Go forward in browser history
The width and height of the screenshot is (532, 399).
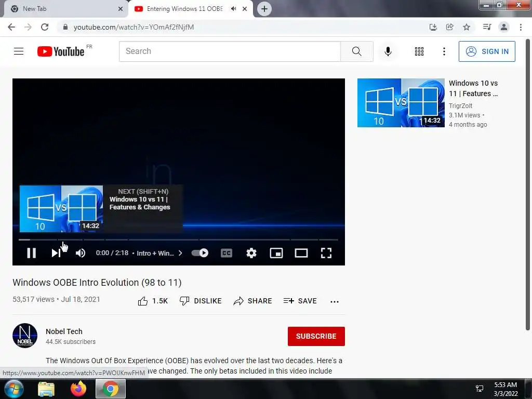(28, 27)
